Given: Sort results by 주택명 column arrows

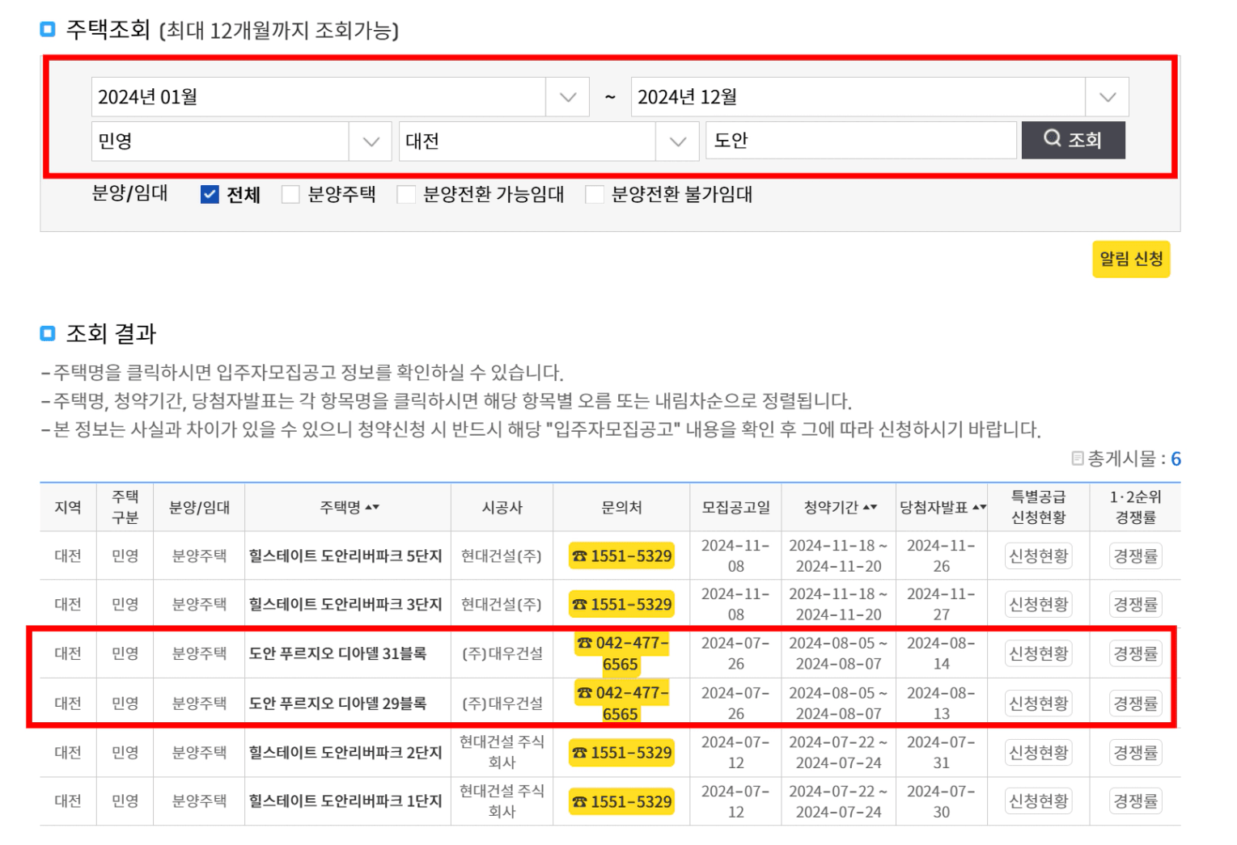Looking at the screenshot, I should point(372,508).
